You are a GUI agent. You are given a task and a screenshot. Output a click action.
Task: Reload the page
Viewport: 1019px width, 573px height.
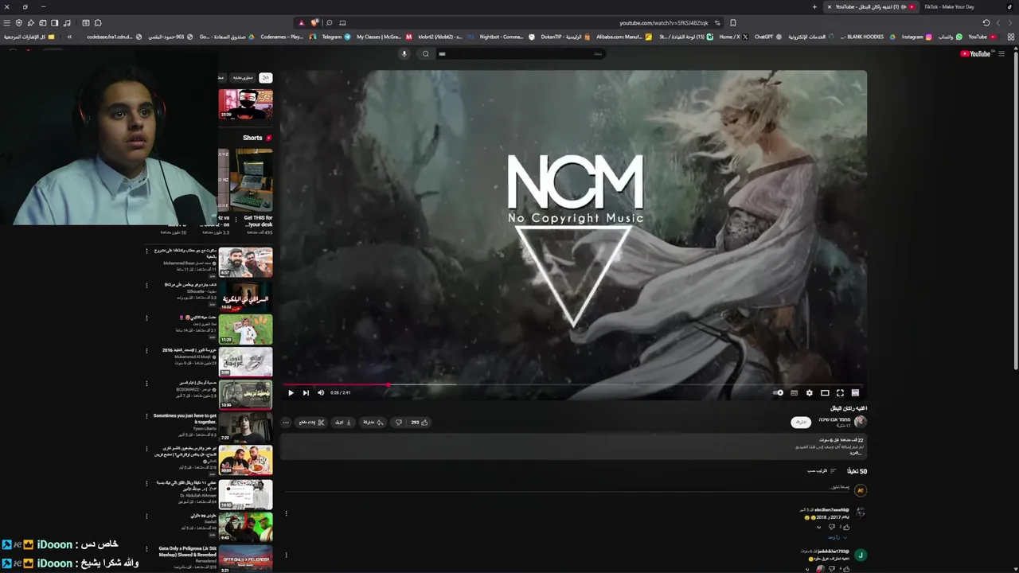[x=986, y=22]
